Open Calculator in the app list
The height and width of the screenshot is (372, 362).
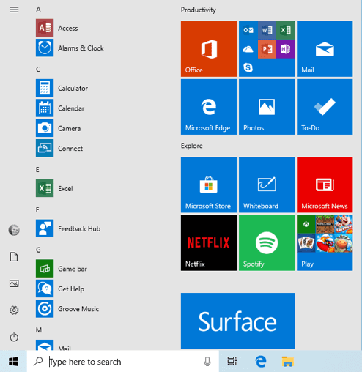click(x=62, y=88)
